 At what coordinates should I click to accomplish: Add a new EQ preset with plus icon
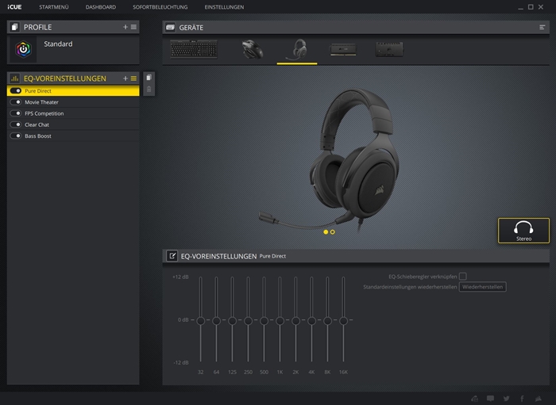[x=125, y=78]
